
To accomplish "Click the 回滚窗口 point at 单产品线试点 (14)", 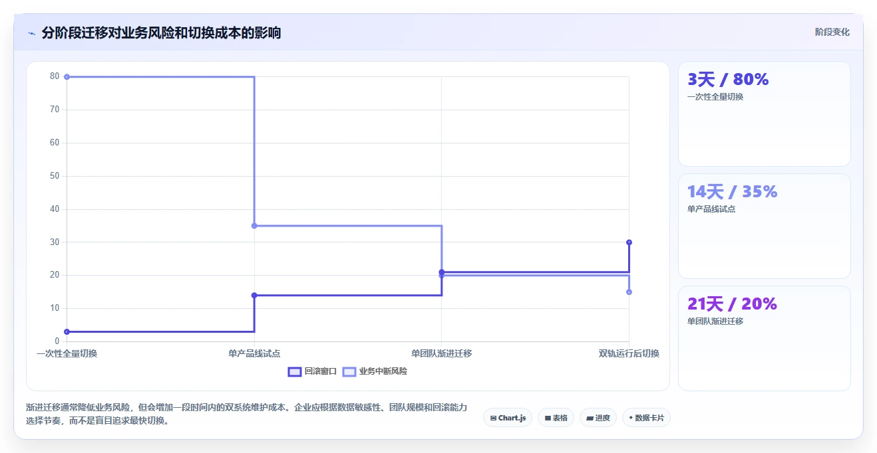I will (254, 295).
